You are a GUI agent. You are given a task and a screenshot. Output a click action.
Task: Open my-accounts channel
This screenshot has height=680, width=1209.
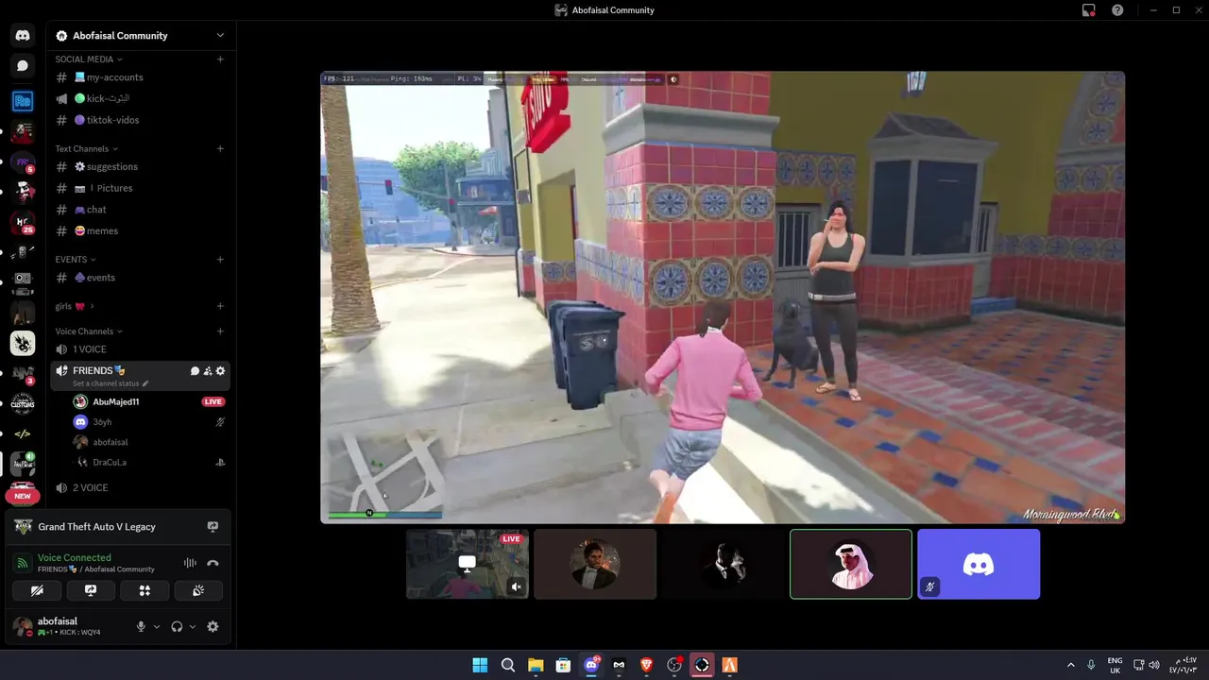pos(140,77)
